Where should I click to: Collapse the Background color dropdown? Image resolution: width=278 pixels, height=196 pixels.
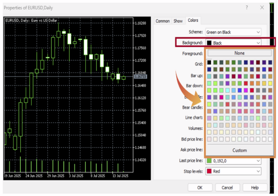[258, 43]
